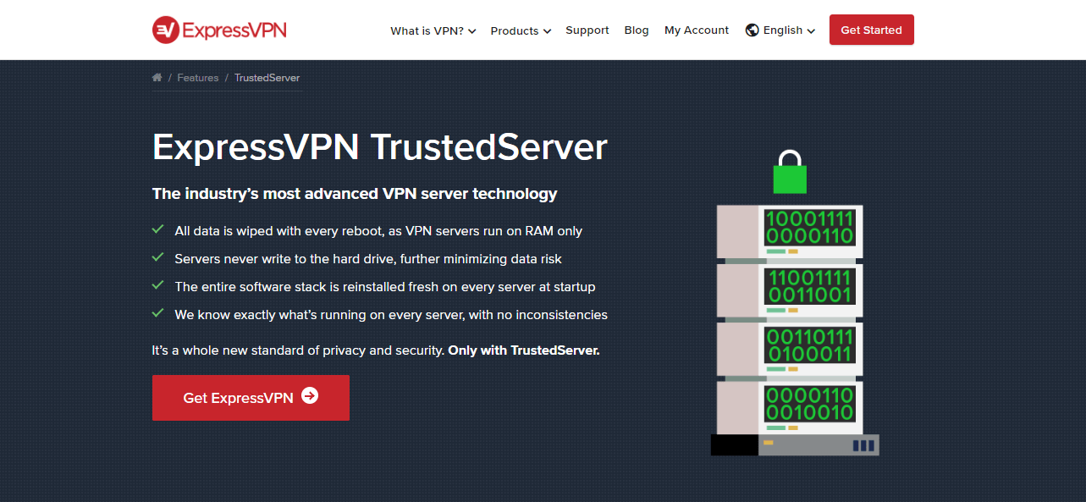This screenshot has width=1086, height=502.
Task: Click the arrow icon in Get ExpressVPN
Action: click(310, 395)
